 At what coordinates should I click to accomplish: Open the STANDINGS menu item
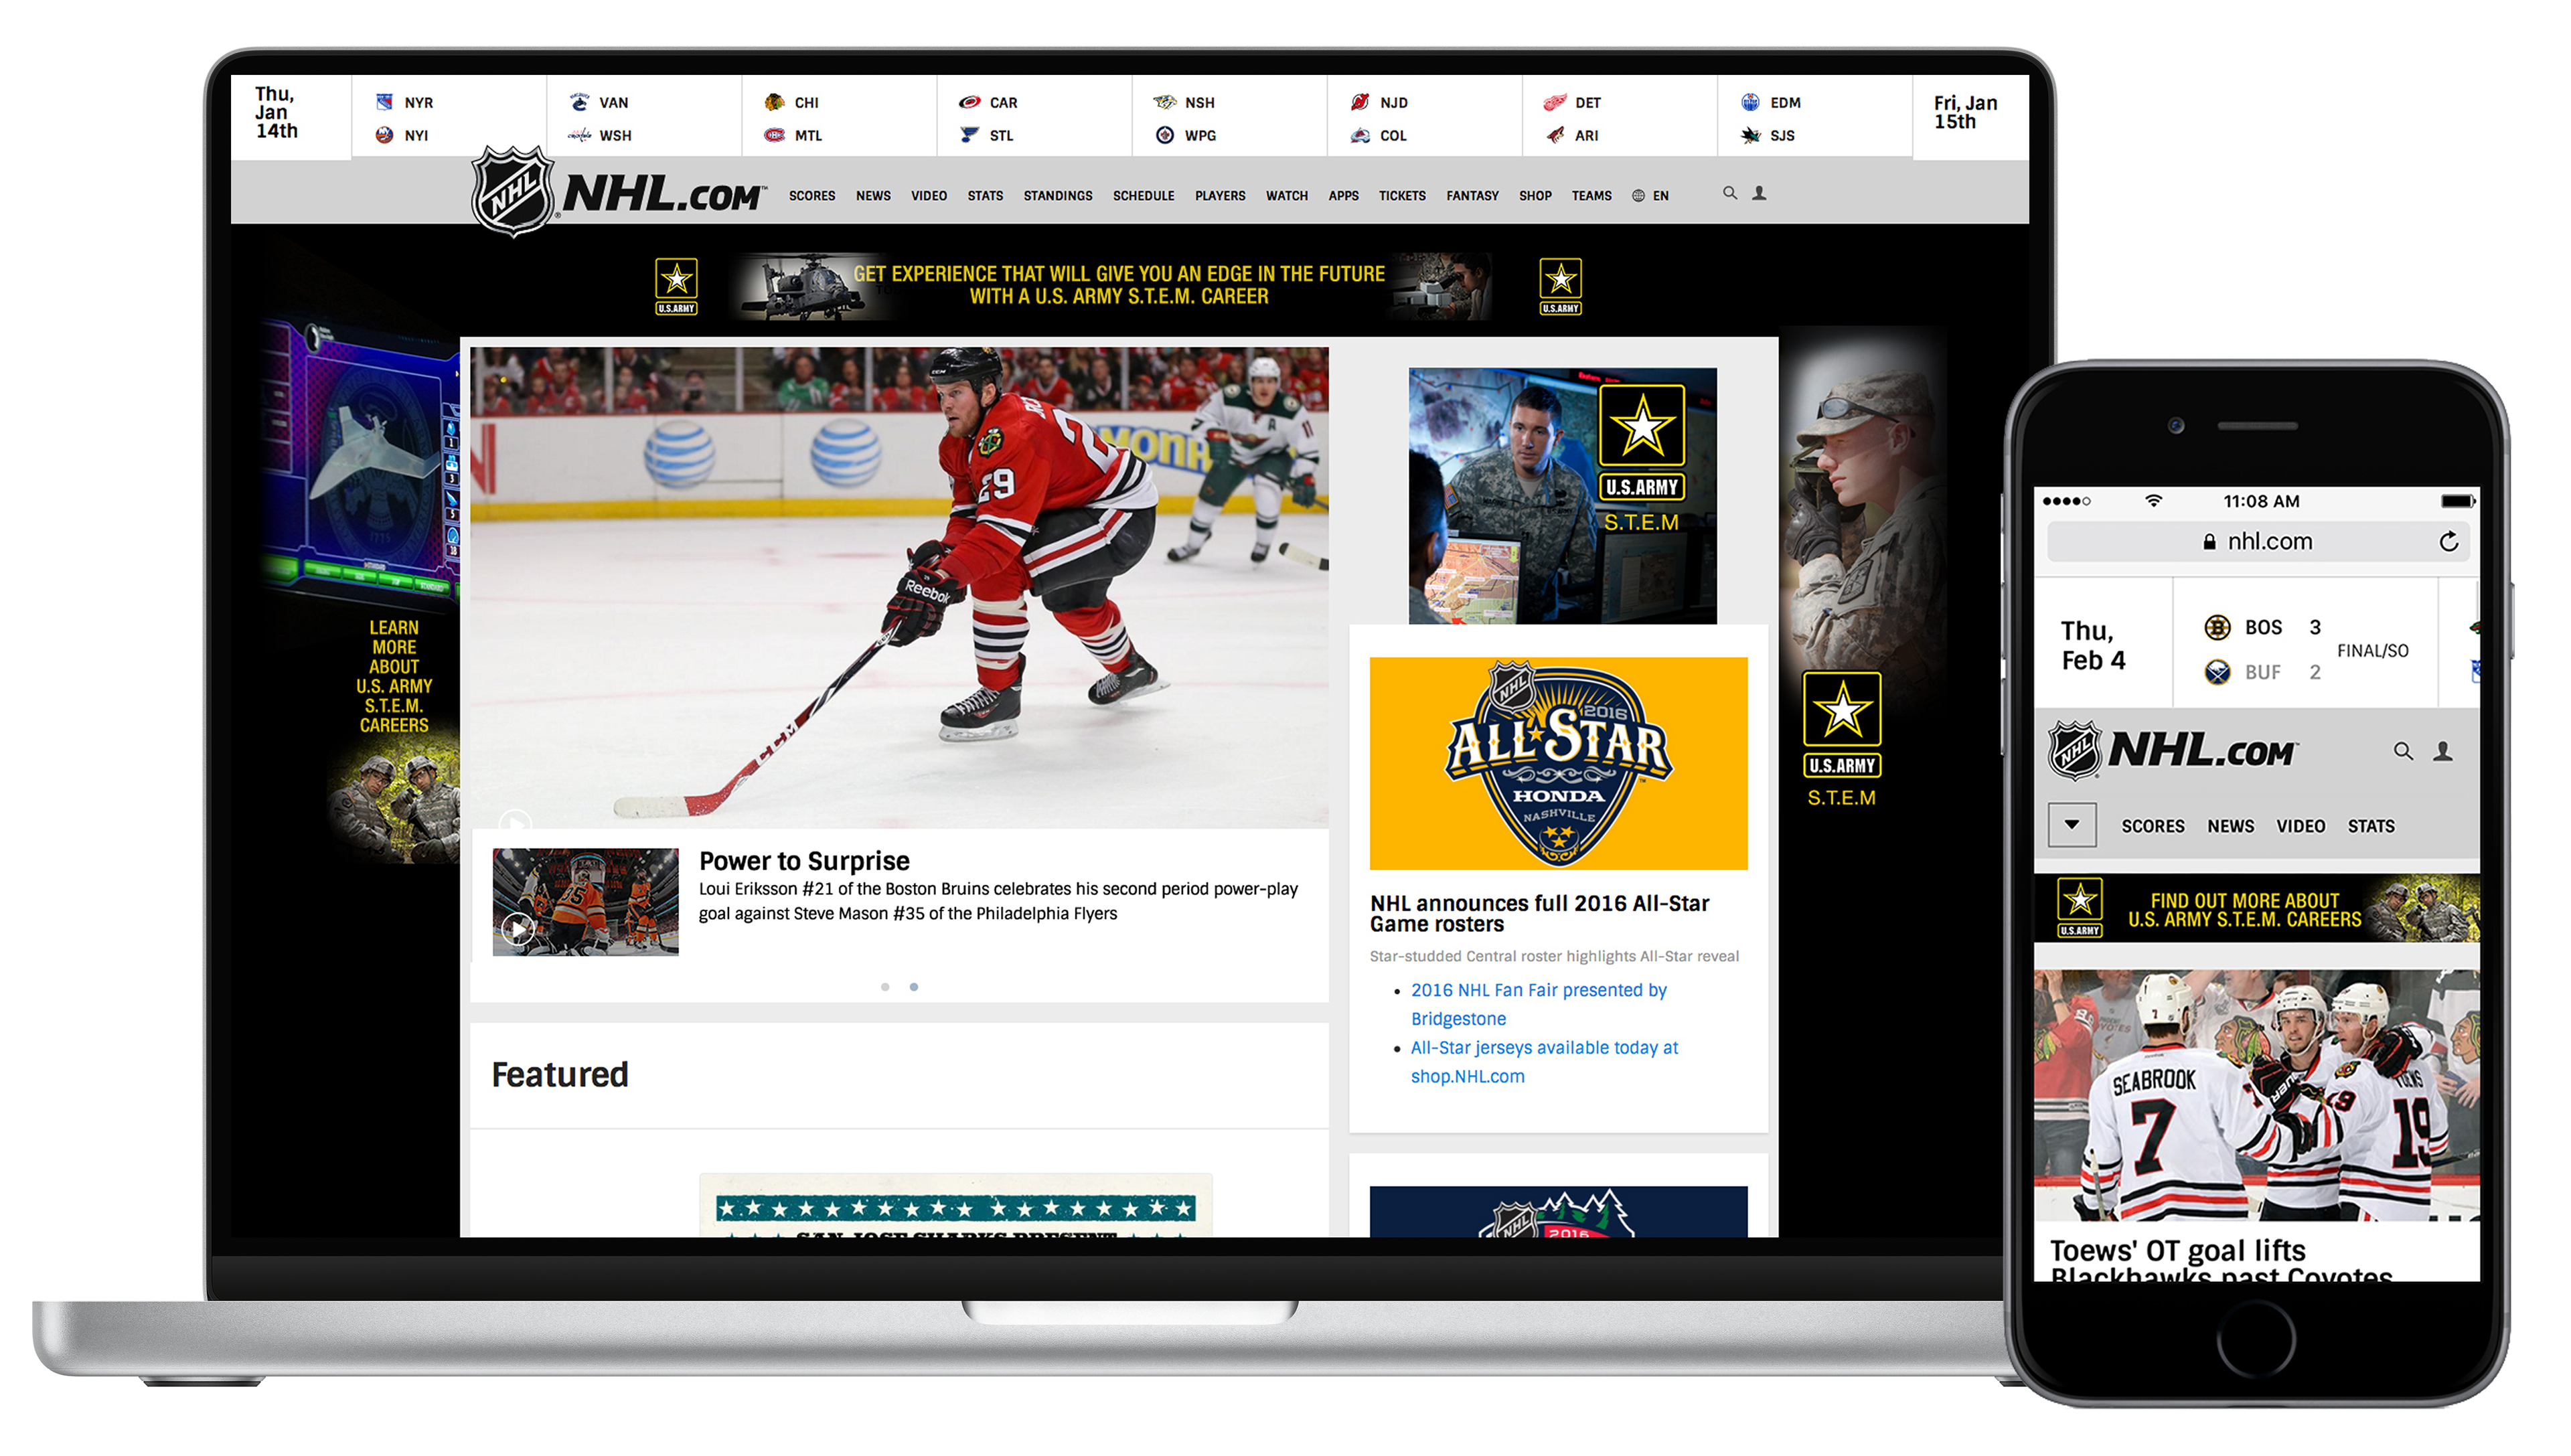tap(1057, 196)
